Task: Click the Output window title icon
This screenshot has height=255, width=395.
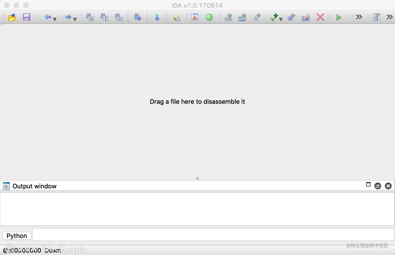Action: (x=6, y=186)
